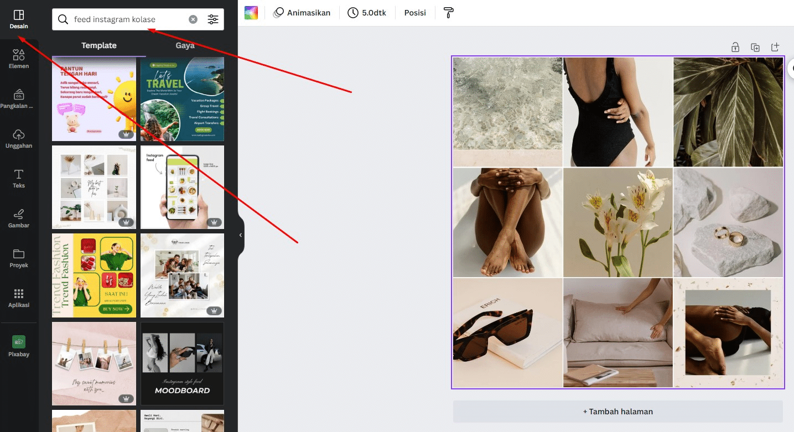Use the copy style paint roller tool
This screenshot has width=794, height=432.
pos(448,12)
